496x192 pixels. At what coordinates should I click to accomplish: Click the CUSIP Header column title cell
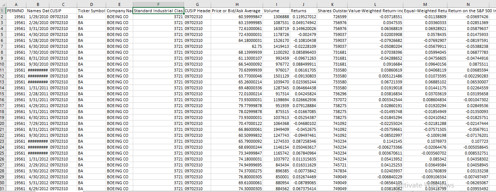[x=197, y=11]
